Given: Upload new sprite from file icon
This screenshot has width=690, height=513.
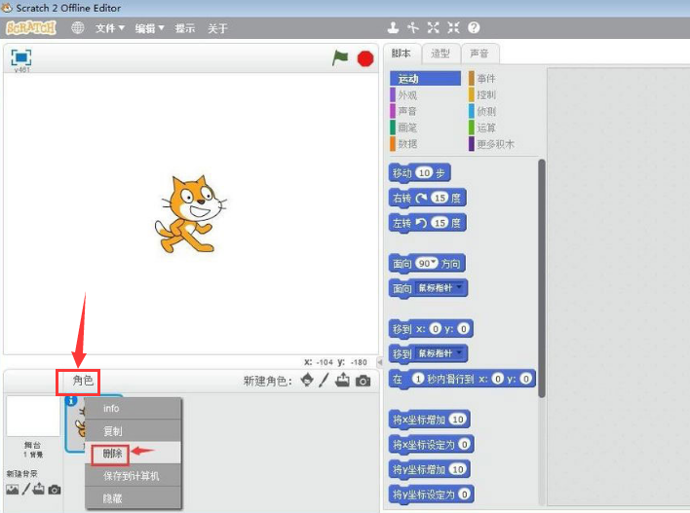Looking at the screenshot, I should [x=342, y=381].
